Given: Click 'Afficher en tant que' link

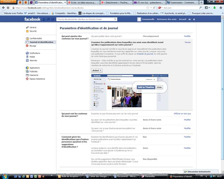Looking at the screenshot, I should (182, 114).
